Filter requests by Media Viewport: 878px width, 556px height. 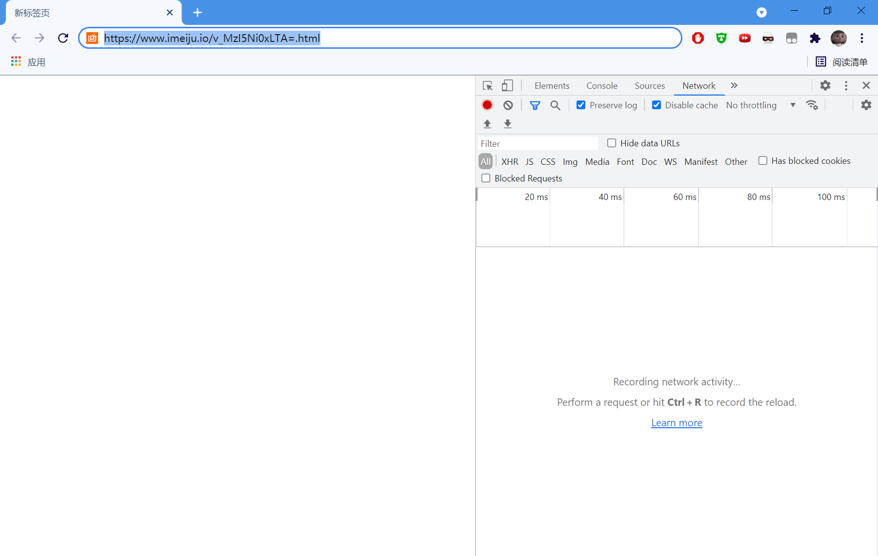coord(597,161)
